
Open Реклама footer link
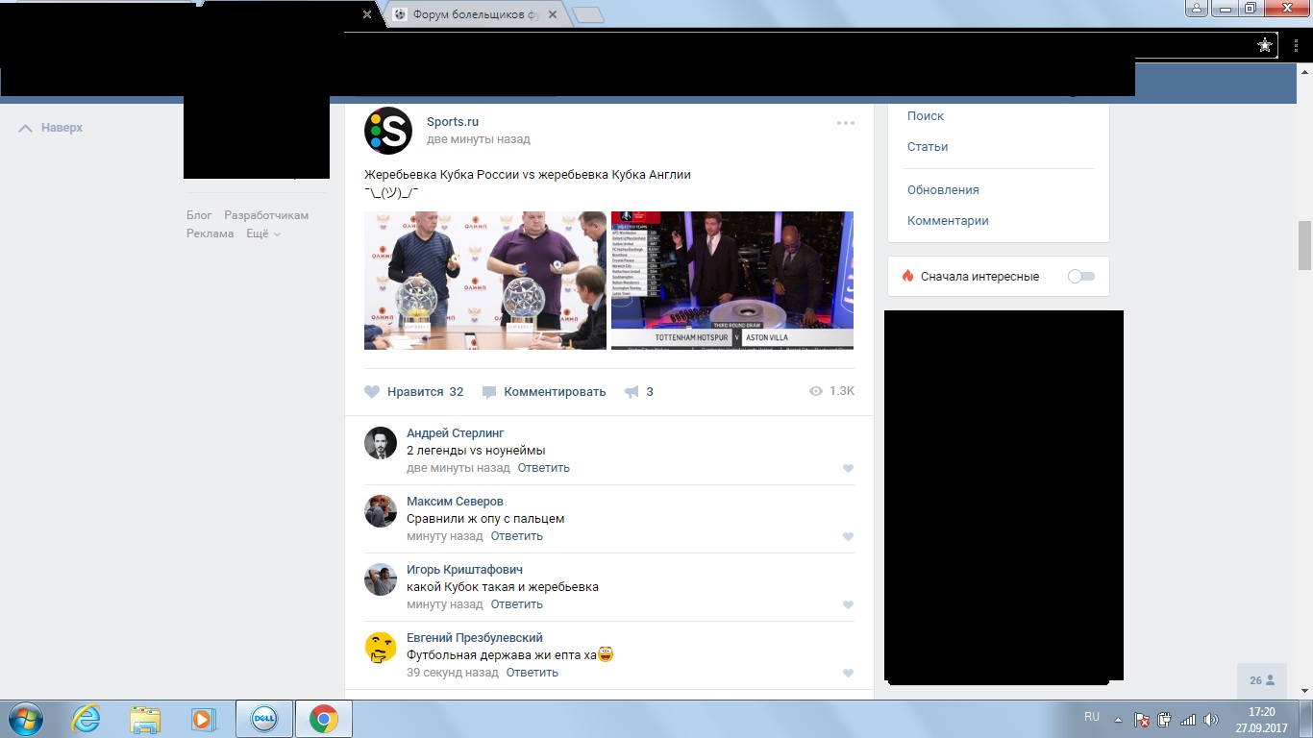[211, 234]
